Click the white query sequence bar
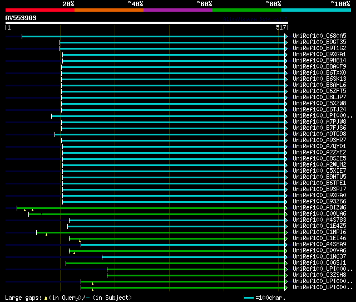 [x=146, y=23]
